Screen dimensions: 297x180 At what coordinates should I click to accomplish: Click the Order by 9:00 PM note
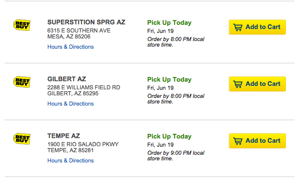tap(176, 156)
